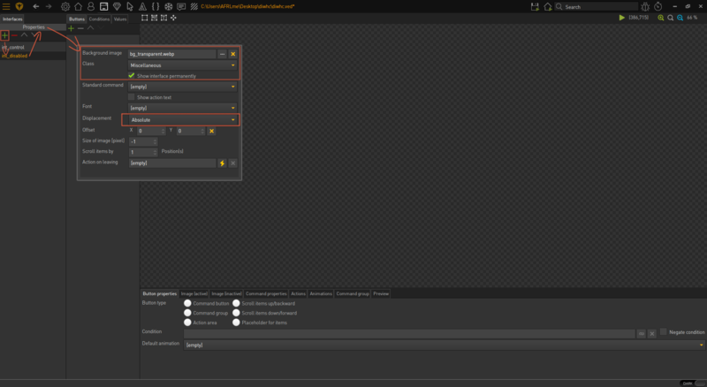This screenshot has height=387, width=707.
Task: Tick the Negate condition checkbox
Action: click(664, 332)
